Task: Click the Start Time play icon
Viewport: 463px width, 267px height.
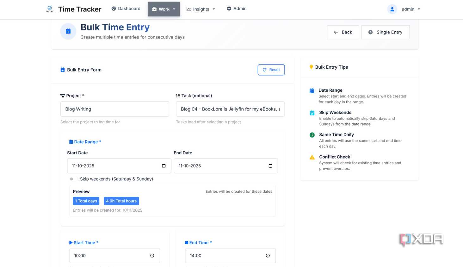Action: [x=71, y=243]
